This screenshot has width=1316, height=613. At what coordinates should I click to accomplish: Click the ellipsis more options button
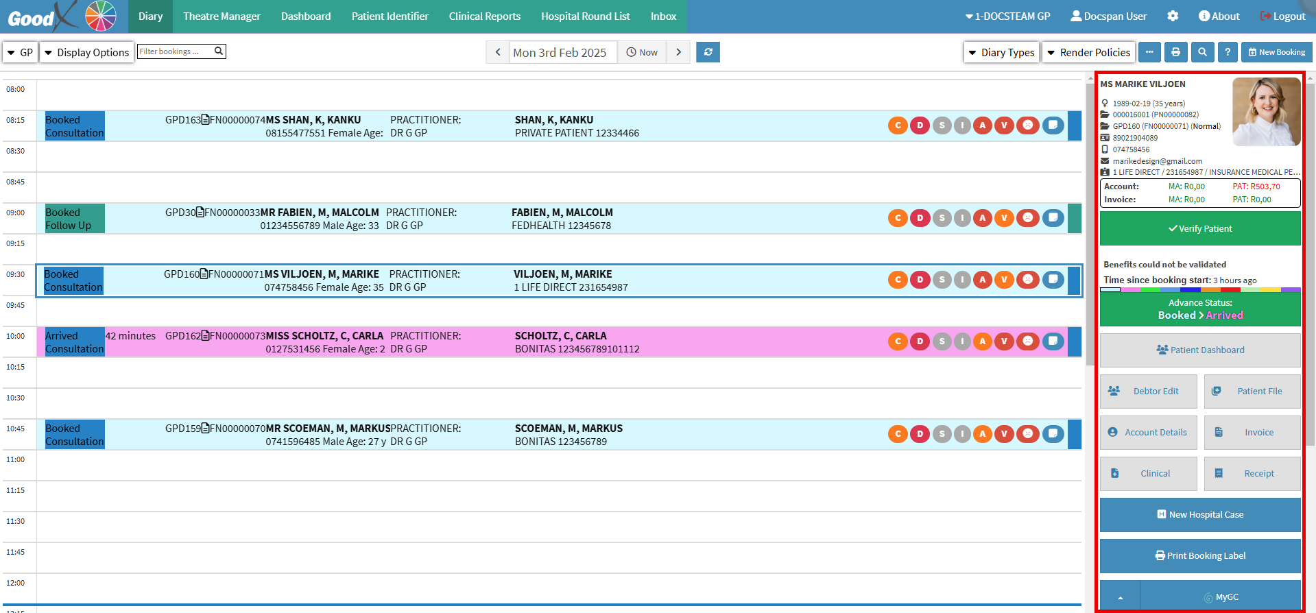pos(1149,52)
